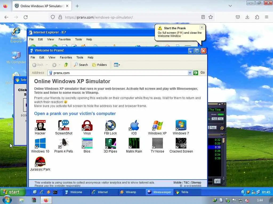273x204 pixels.
Task: Click the XP start button
Action: coord(13,192)
